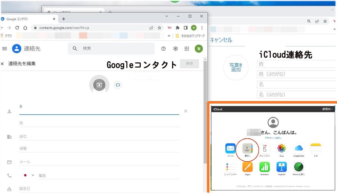
Task: Focus 姓（ふりがな） field in iCloud contacts
Action: coord(297,74)
